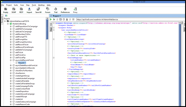Image resolution: width=186 pixels, height=107 pixels.
Task: Select the createOutboundCampaign operation
Action: coord(26,102)
